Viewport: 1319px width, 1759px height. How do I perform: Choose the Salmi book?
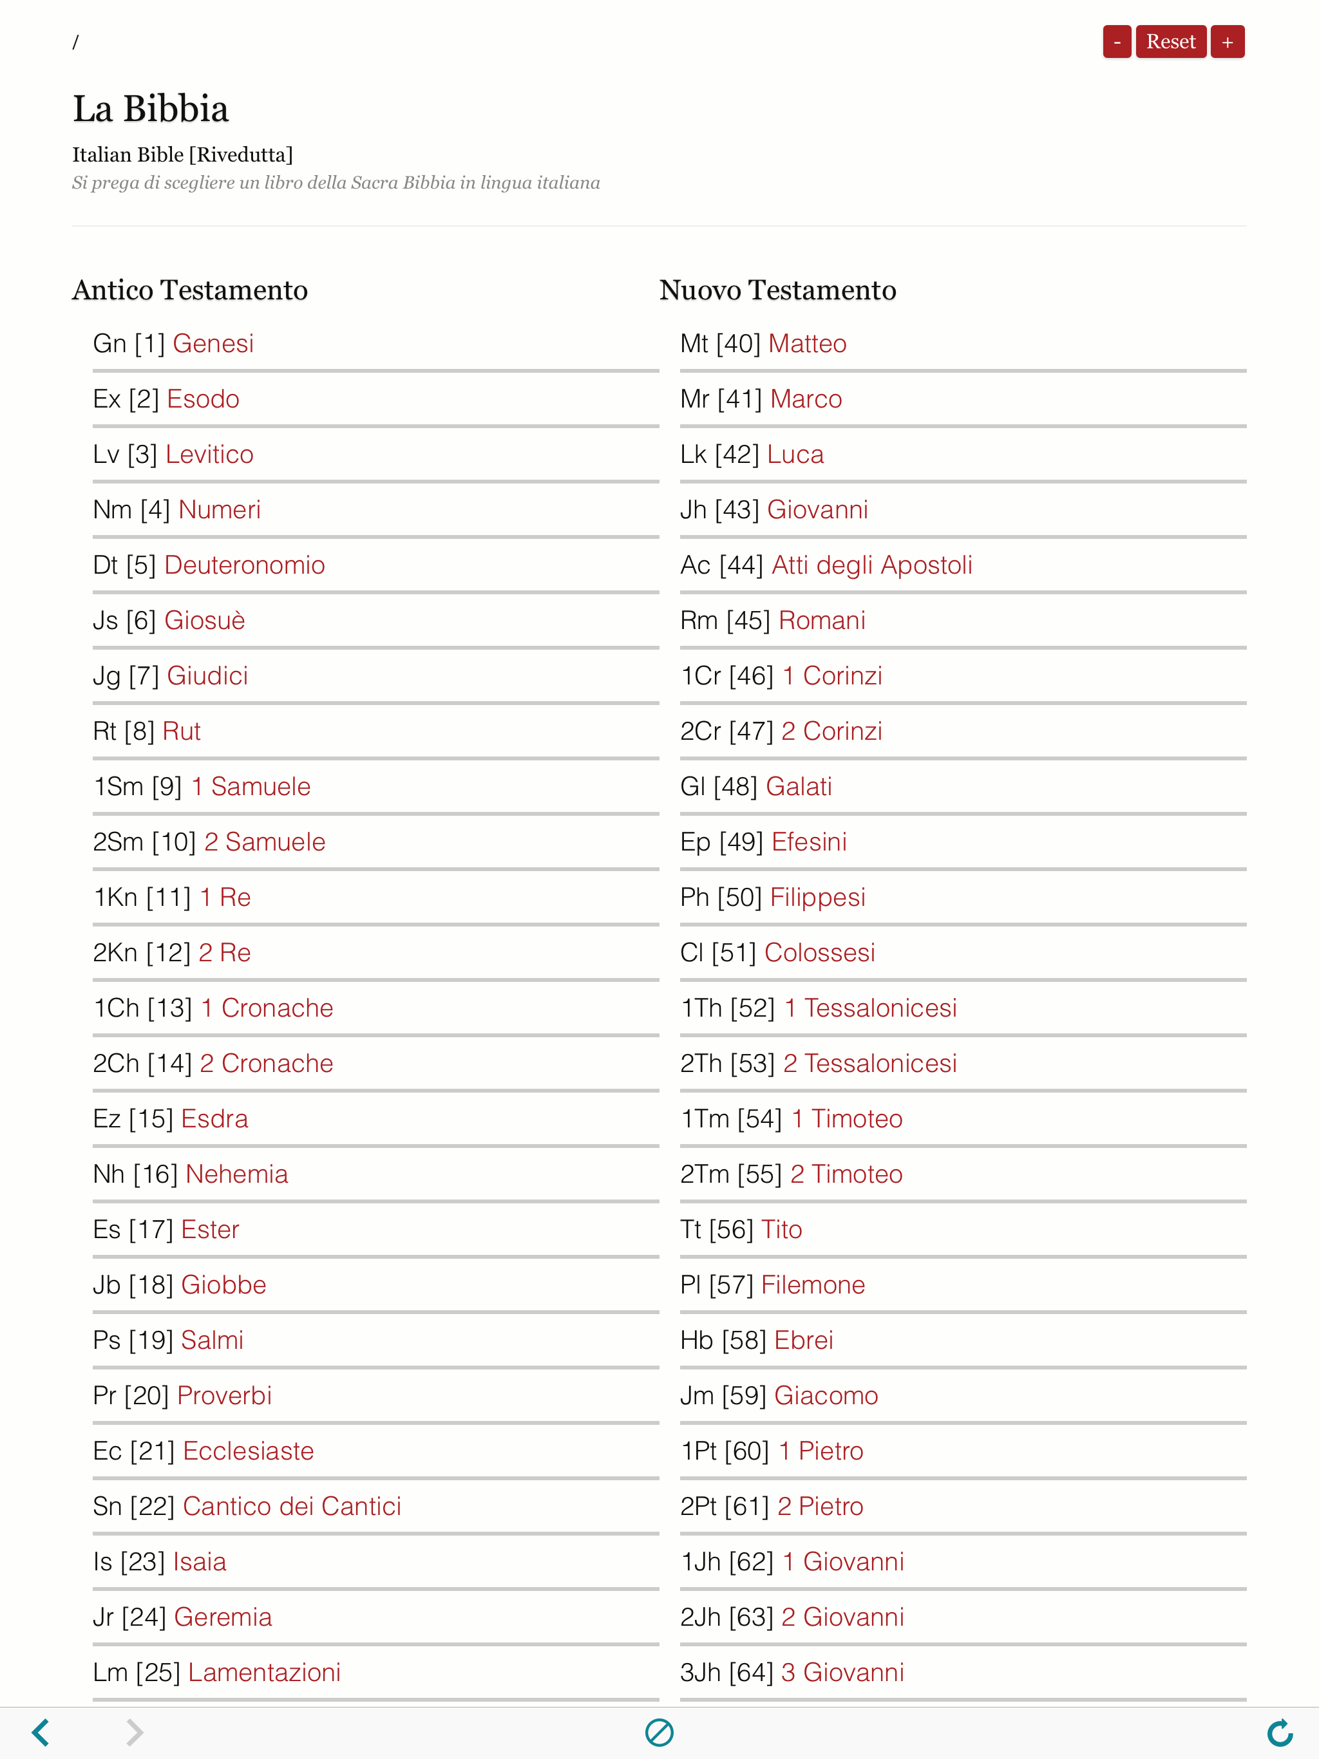pos(213,1340)
